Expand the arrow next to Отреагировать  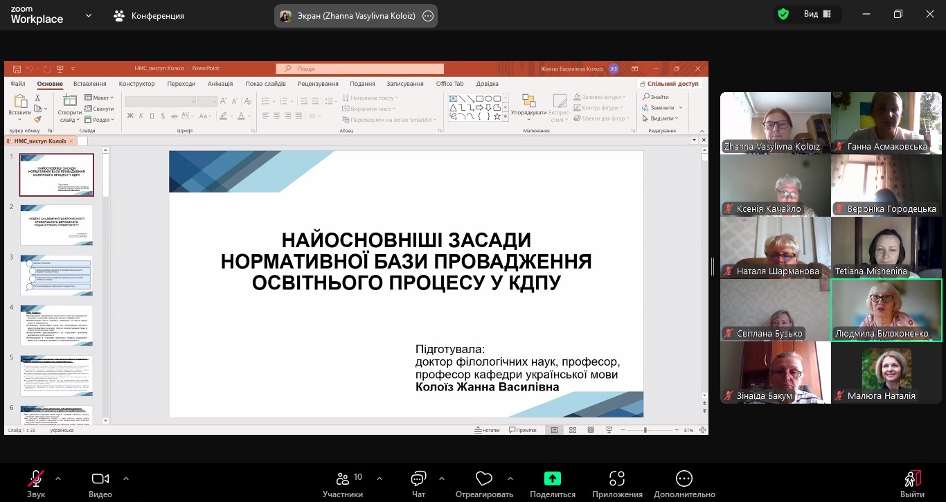pos(510,478)
